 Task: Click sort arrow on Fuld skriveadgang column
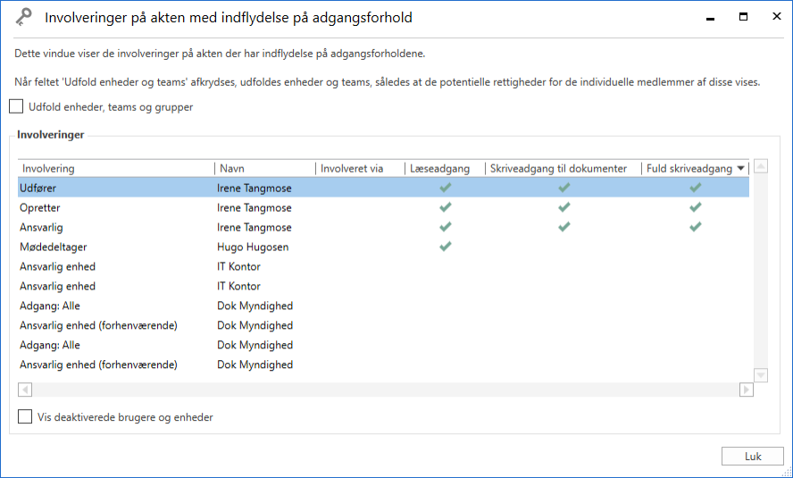pyautogui.click(x=740, y=169)
